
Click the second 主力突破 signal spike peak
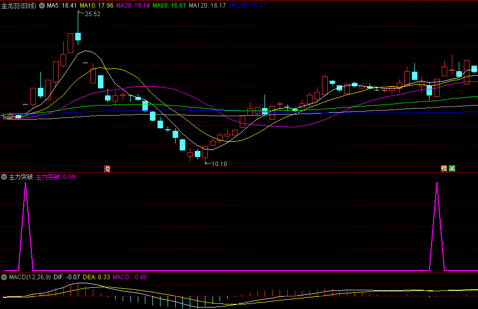437,184
